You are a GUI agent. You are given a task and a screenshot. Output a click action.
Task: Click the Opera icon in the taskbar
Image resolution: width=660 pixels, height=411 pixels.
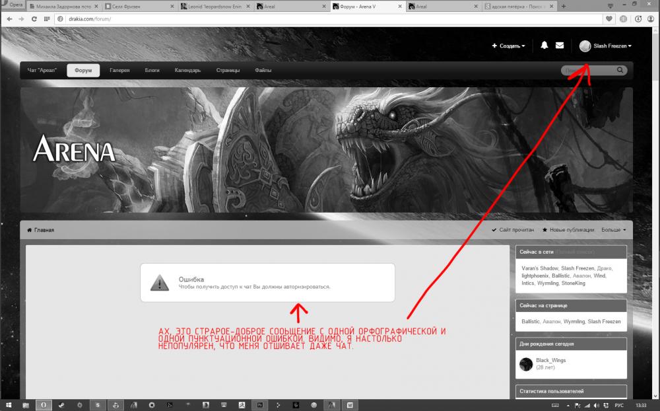coord(44,405)
